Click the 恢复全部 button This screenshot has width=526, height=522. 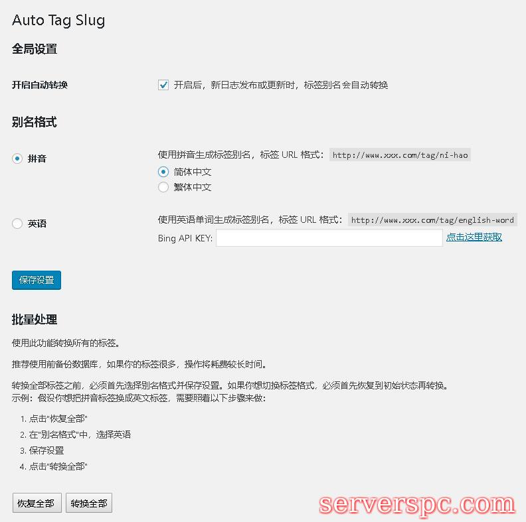(37, 503)
